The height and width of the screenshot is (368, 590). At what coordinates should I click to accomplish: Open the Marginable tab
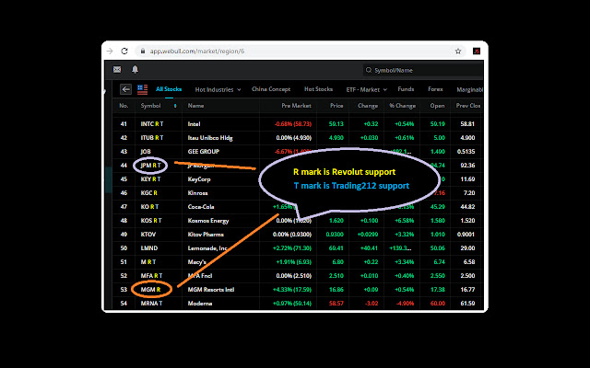pos(469,89)
